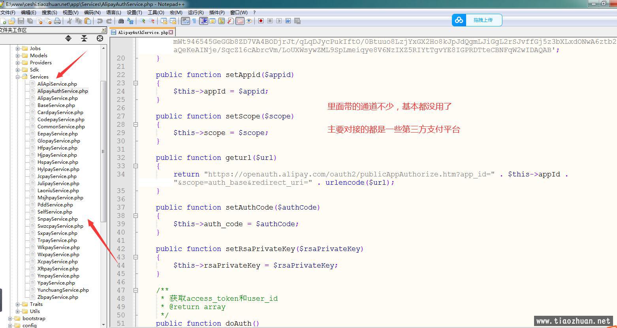Click the Print toolbar icon
This screenshot has width=617, height=328.
point(57,21)
